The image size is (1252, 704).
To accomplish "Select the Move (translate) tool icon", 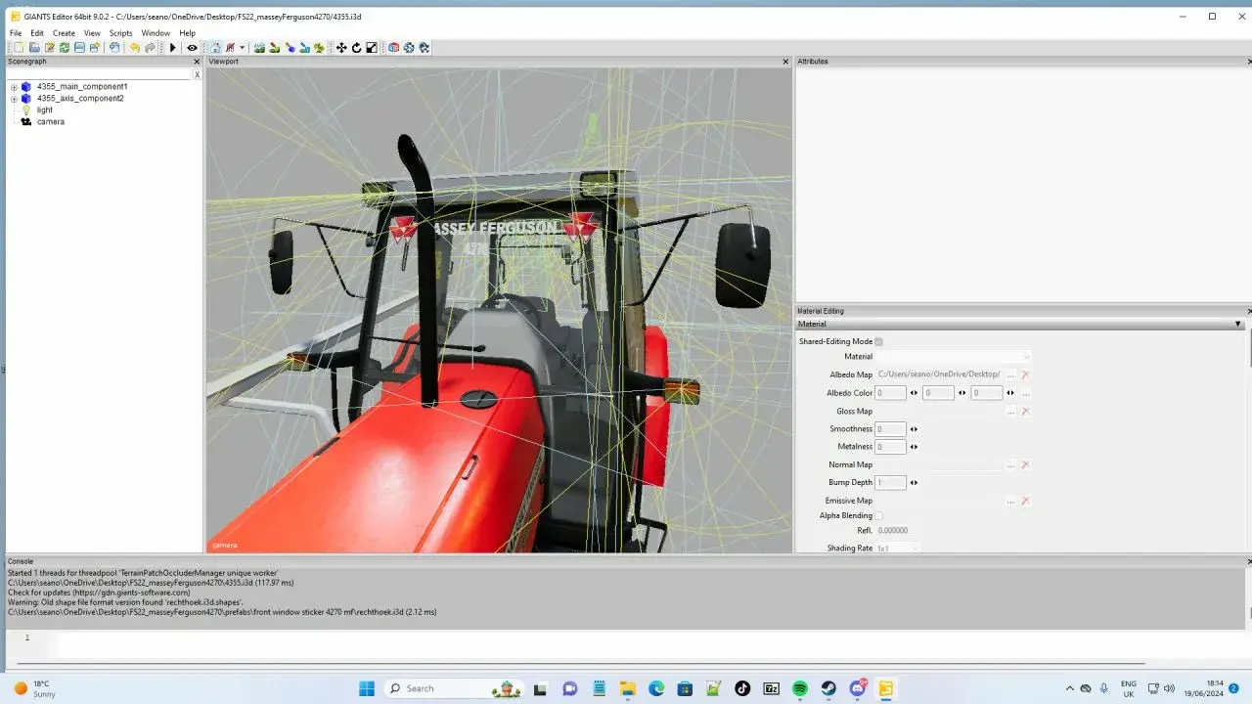I will 341,48.
